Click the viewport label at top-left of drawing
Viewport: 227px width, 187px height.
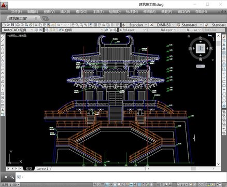click(17, 36)
